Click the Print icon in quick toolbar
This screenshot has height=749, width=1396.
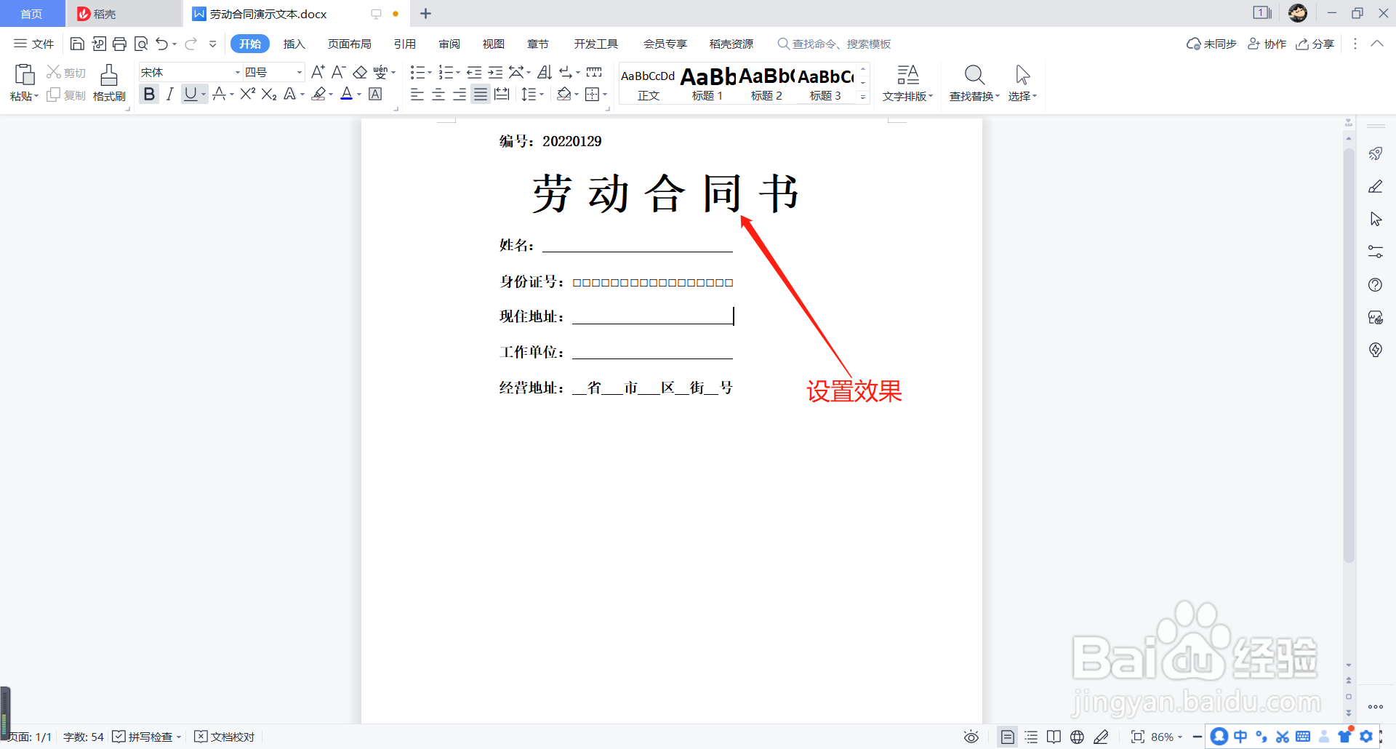click(x=120, y=44)
